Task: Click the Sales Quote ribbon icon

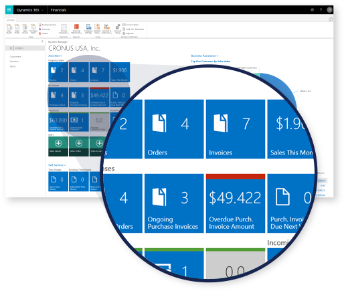Action: (9, 29)
